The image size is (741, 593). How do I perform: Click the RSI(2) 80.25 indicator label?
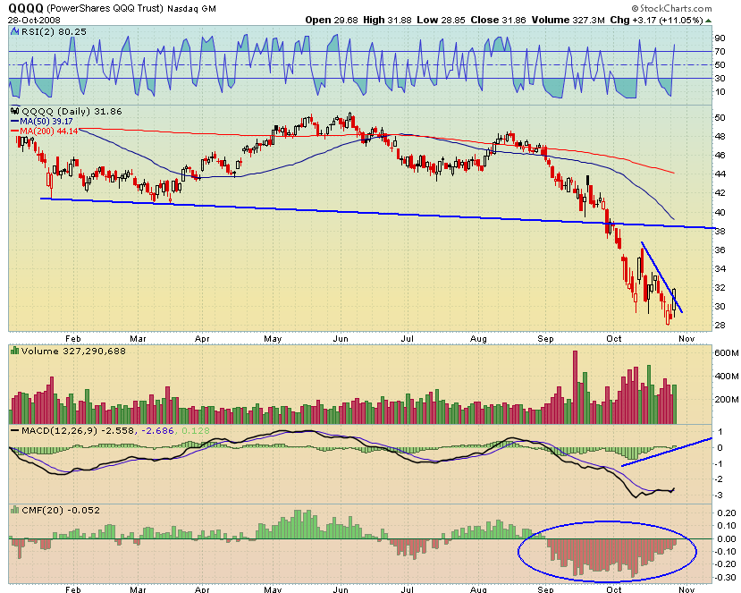53,31
